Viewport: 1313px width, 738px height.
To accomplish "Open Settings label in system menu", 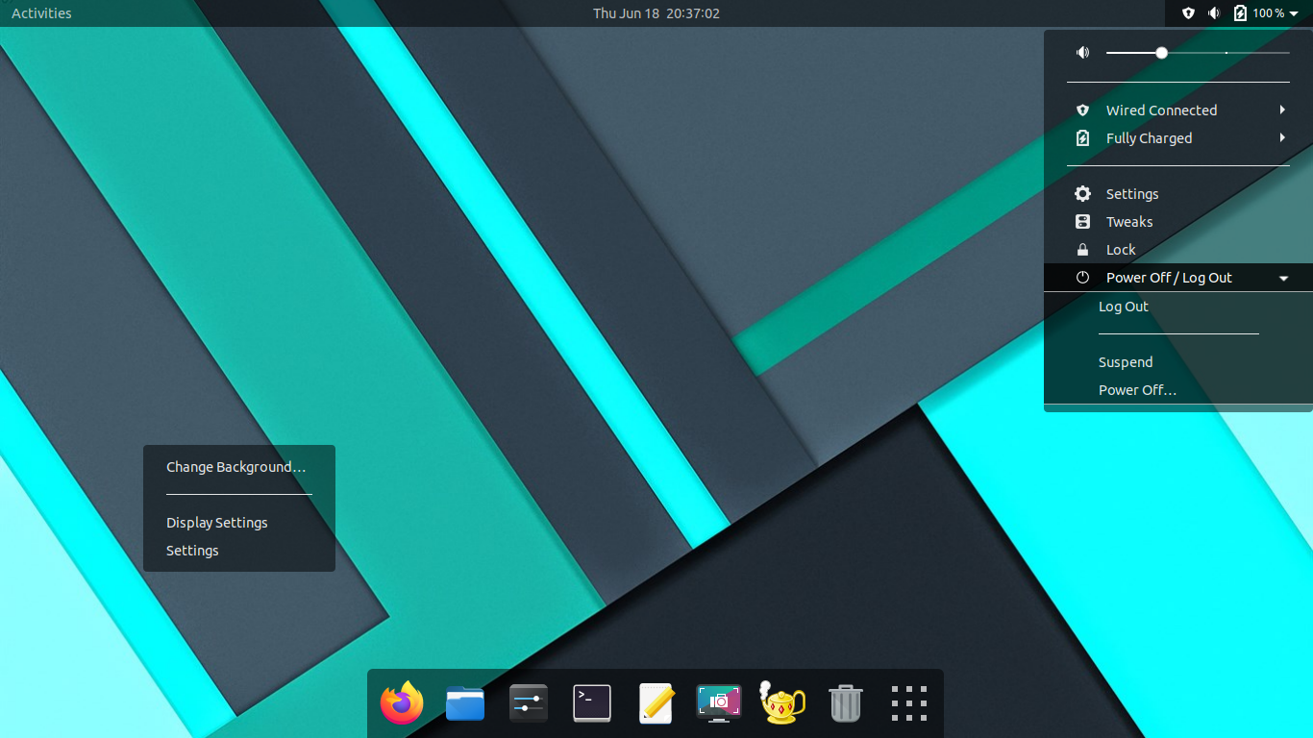I will point(1132,194).
